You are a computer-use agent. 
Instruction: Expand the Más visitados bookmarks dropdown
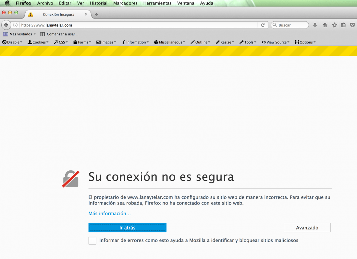(35, 34)
